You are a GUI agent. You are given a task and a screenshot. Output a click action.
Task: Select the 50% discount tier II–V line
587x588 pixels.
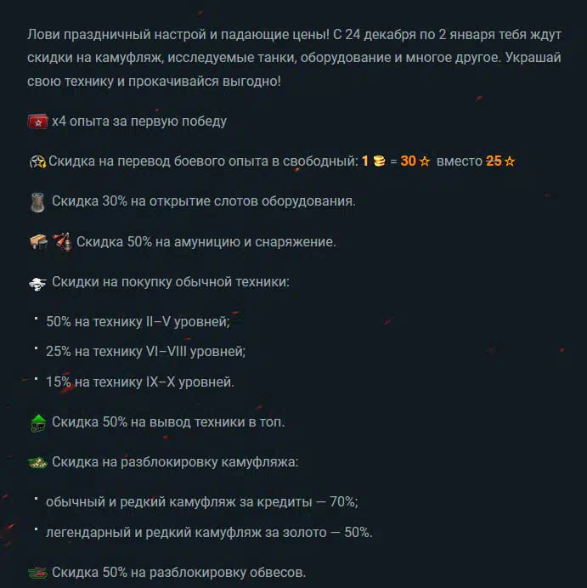138,322
